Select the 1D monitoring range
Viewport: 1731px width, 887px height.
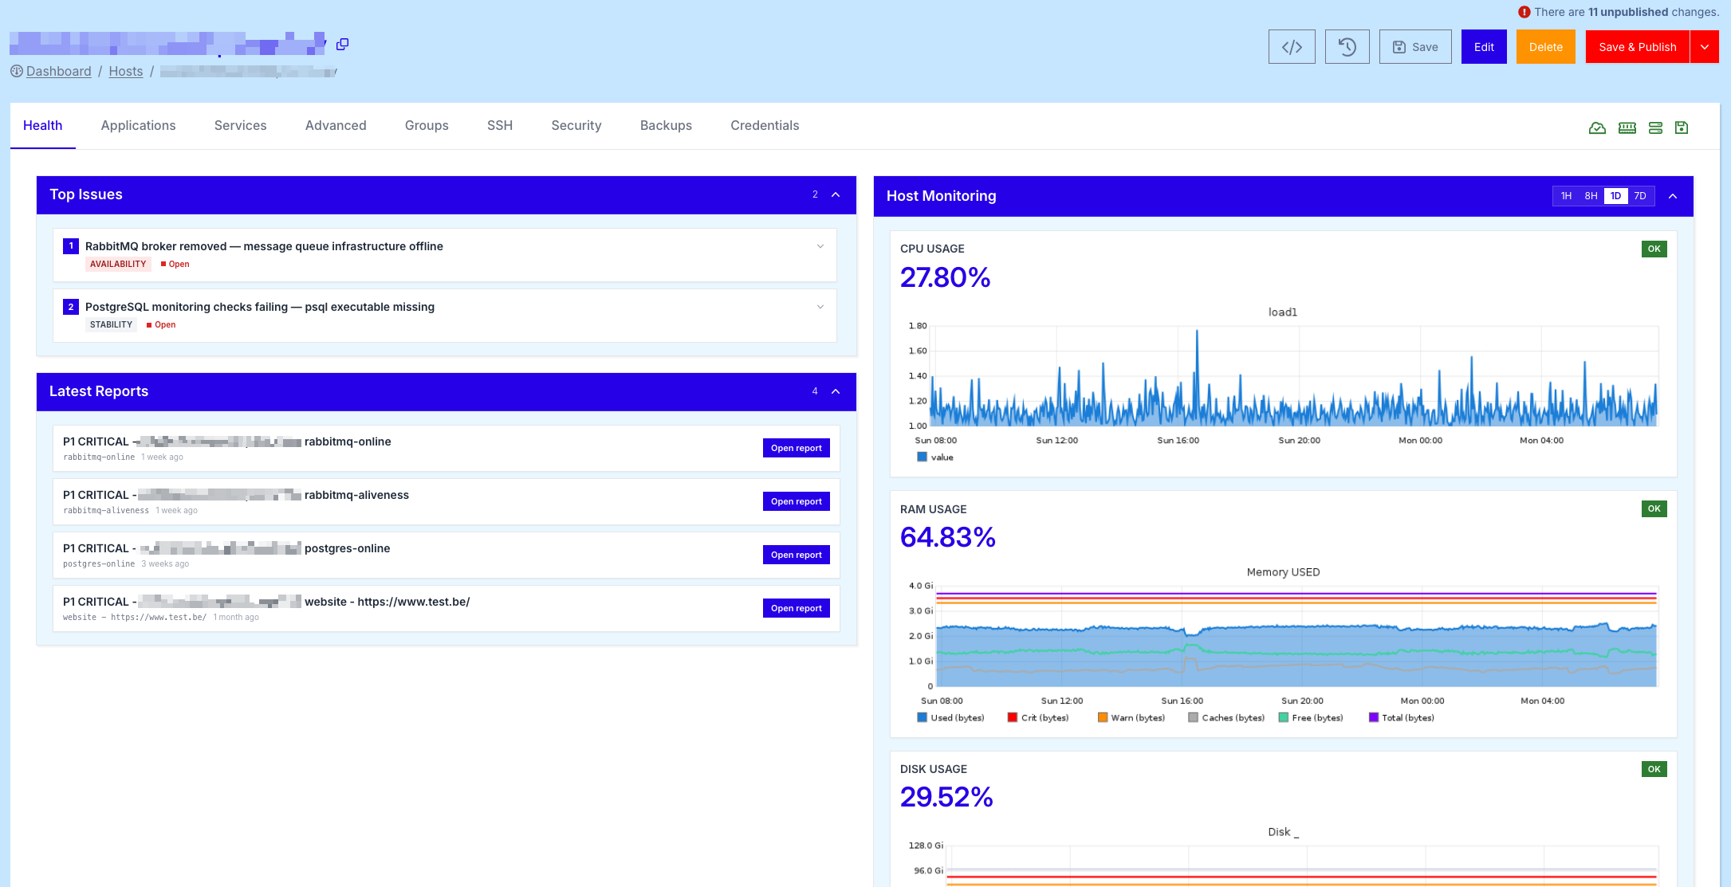[x=1615, y=196]
